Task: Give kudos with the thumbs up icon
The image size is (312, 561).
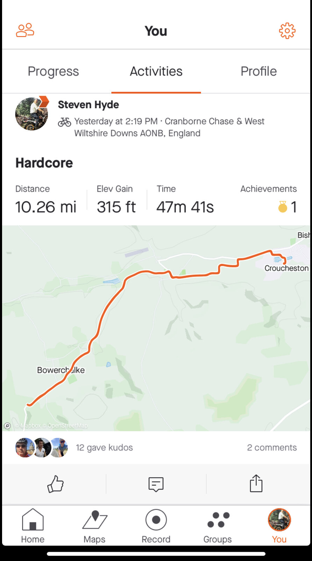Action: (x=55, y=484)
